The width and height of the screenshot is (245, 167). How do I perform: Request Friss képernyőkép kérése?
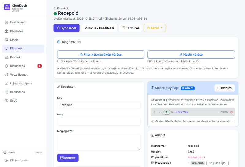click(101, 54)
